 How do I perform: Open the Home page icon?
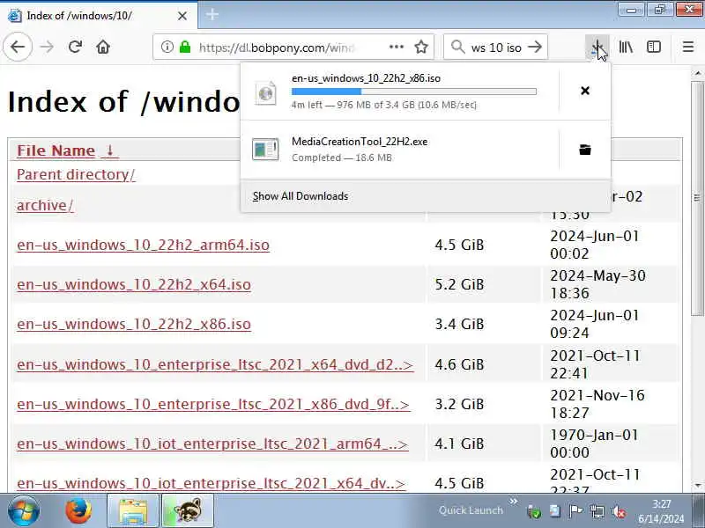tap(103, 47)
